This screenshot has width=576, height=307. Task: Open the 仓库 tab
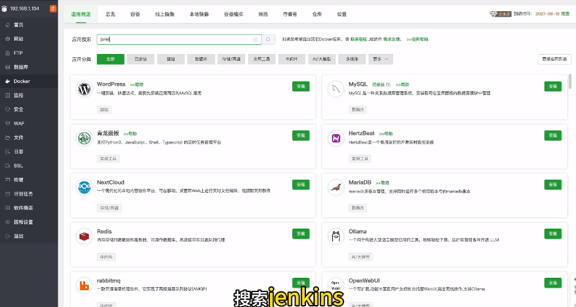[x=317, y=14]
